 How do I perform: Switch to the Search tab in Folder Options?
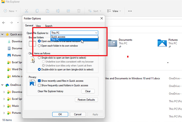tap(49, 26)
